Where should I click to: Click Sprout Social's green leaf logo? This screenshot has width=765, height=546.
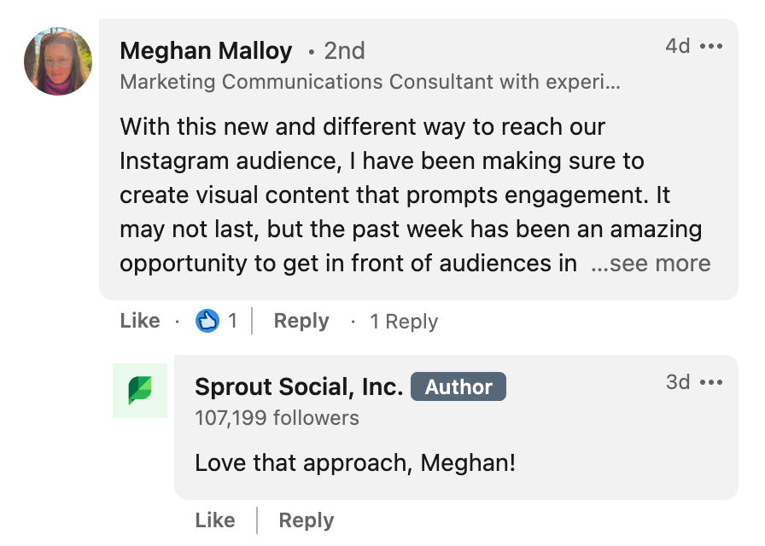140,390
